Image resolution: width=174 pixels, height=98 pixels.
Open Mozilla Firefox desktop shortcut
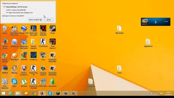click(x=5, y=44)
